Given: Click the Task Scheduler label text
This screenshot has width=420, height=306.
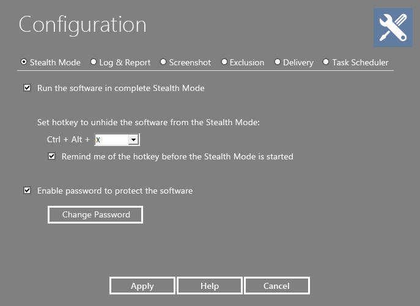Looking at the screenshot, I should coord(360,62).
